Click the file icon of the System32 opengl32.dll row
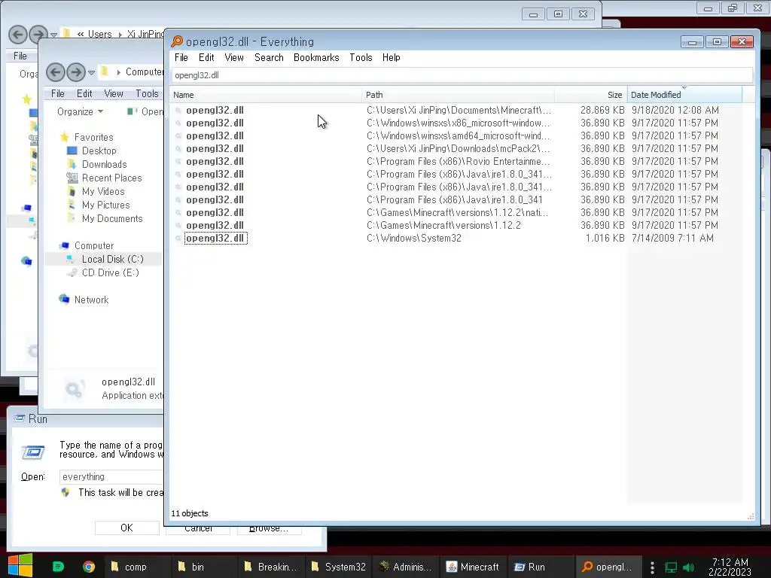Screen dimensions: 771x578 (x=178, y=239)
